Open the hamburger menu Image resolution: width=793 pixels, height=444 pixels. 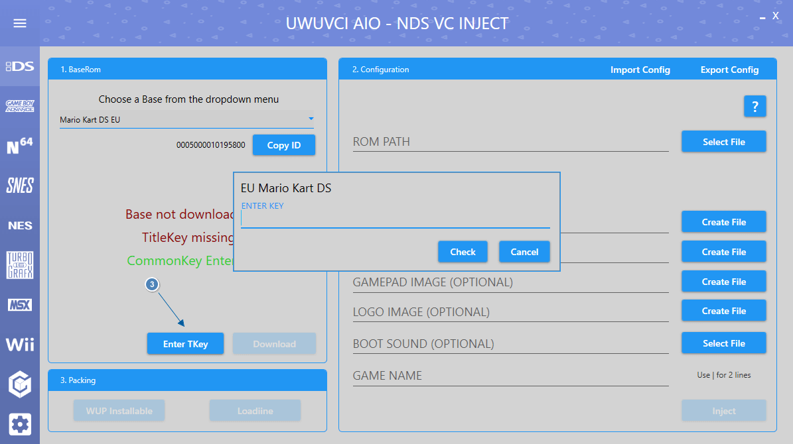pos(20,23)
